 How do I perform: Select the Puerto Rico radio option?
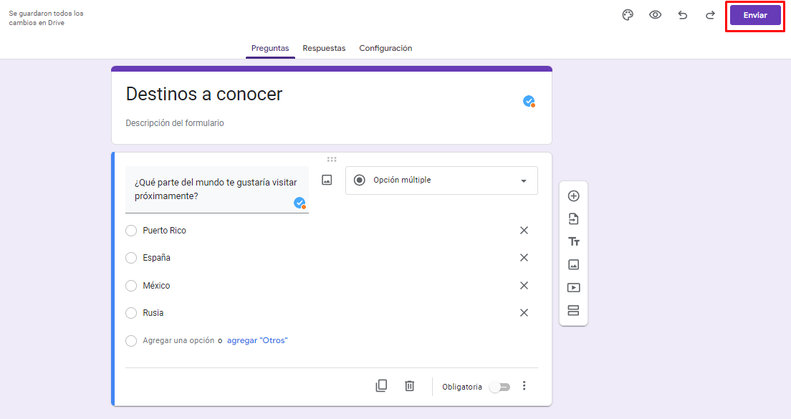(131, 231)
